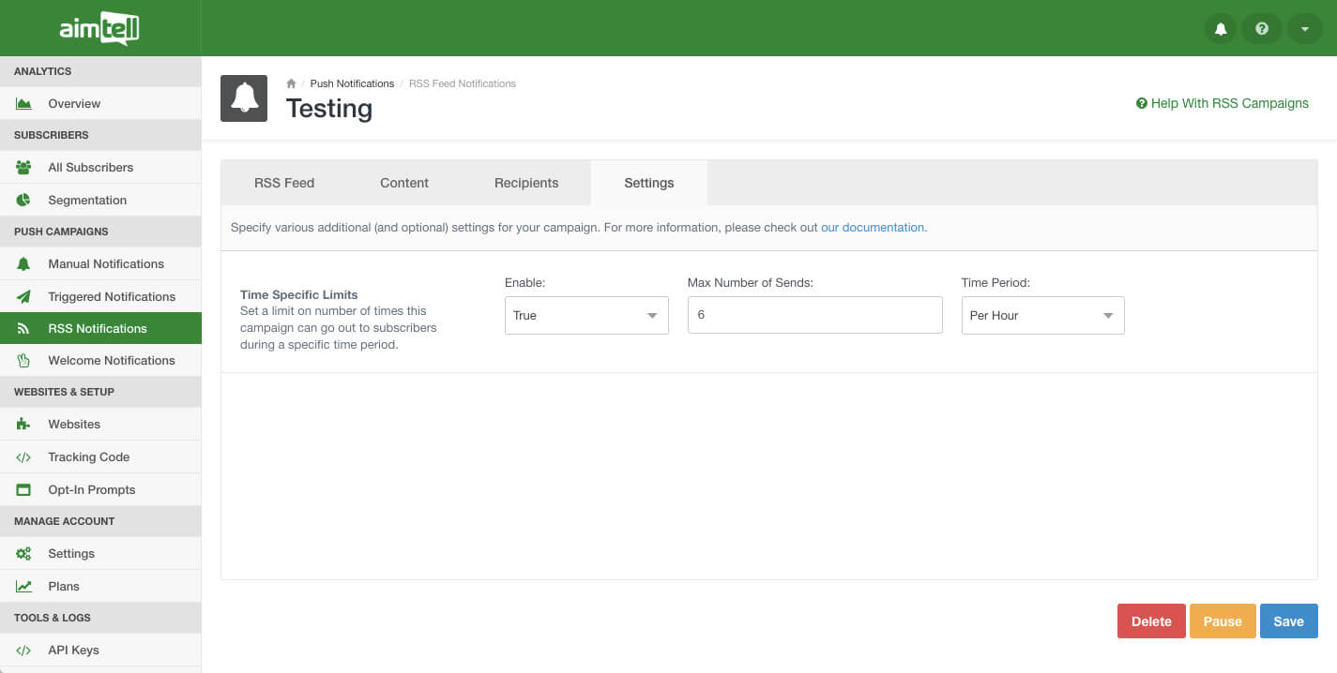Expand the account dropdown arrow in header
The image size is (1337, 673).
[1304, 29]
